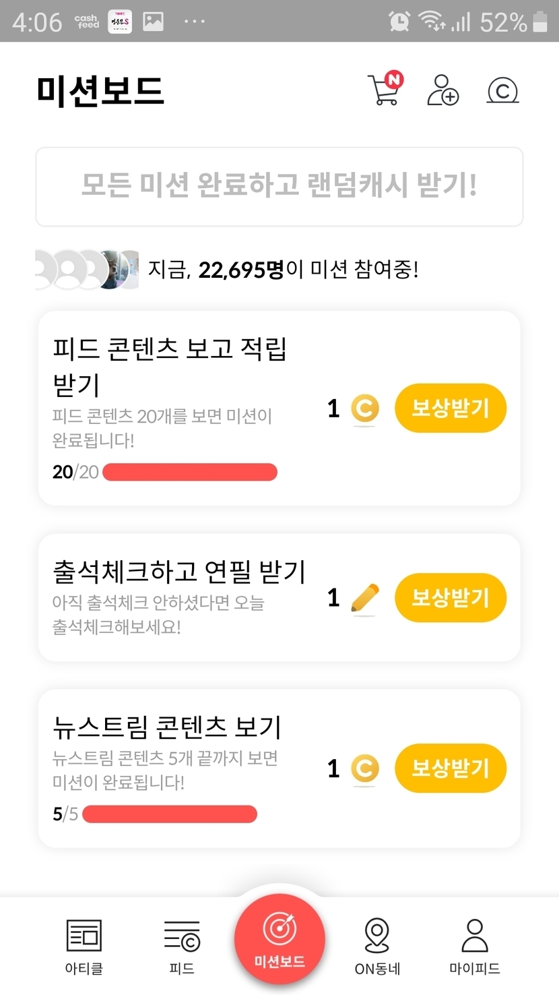Open the ON동네 tab
The height and width of the screenshot is (995, 559).
coord(377,946)
